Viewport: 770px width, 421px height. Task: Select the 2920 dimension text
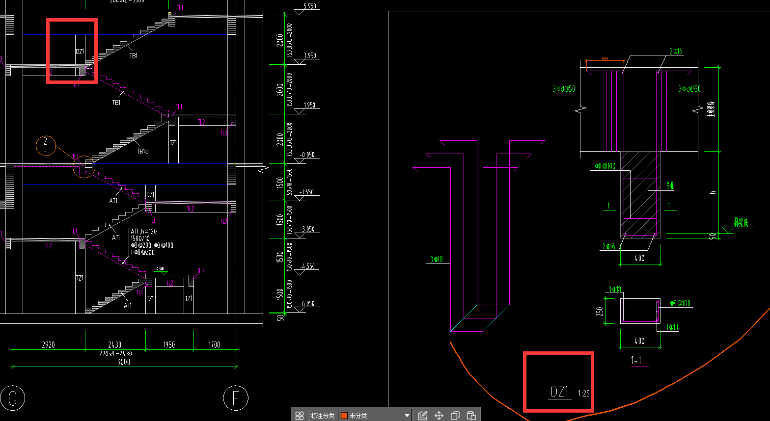(48, 345)
